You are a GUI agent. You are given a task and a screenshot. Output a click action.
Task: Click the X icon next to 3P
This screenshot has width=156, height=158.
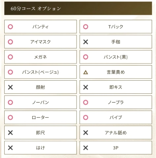click(x=86, y=148)
